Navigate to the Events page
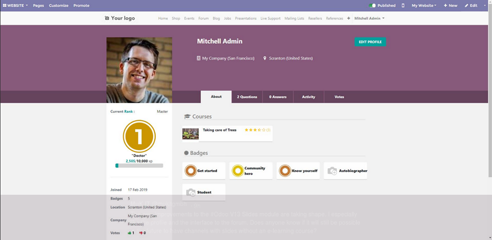The image size is (492, 240). coord(189,18)
